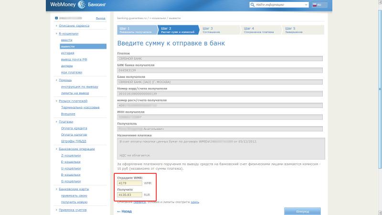The height and width of the screenshot is (215, 382).
Task: Open the Внешние sidebar link
Action: pyautogui.click(x=68, y=114)
